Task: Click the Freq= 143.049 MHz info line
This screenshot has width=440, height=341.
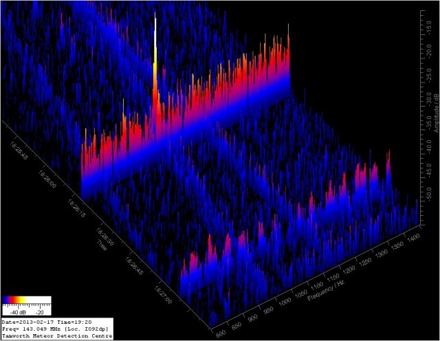Action: (x=54, y=329)
